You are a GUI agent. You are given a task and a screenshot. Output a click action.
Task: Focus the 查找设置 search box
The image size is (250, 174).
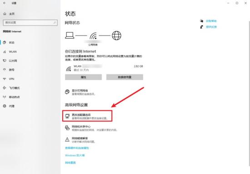(x=30, y=22)
